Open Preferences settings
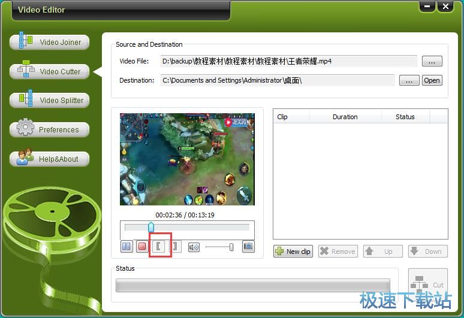 49,130
